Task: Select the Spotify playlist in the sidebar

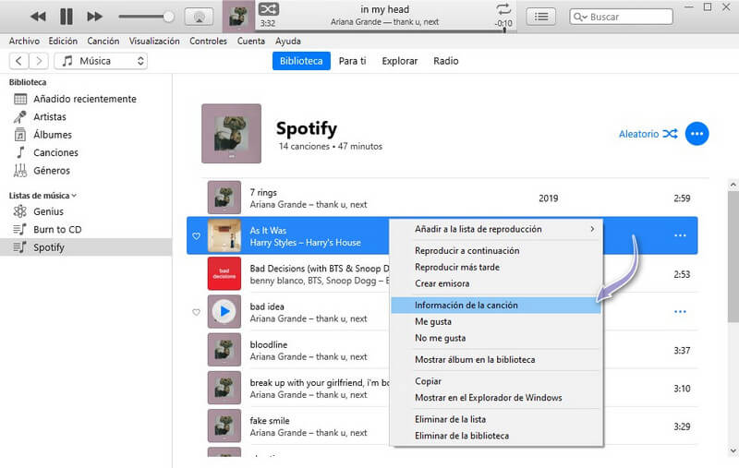Action: pos(86,247)
